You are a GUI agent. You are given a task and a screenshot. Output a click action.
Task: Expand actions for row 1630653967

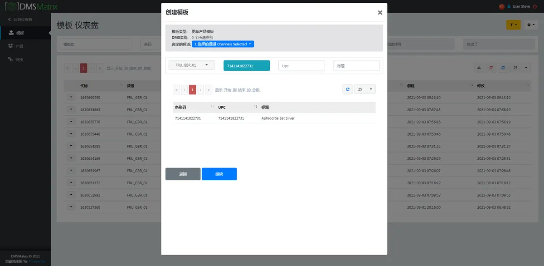coord(71,170)
